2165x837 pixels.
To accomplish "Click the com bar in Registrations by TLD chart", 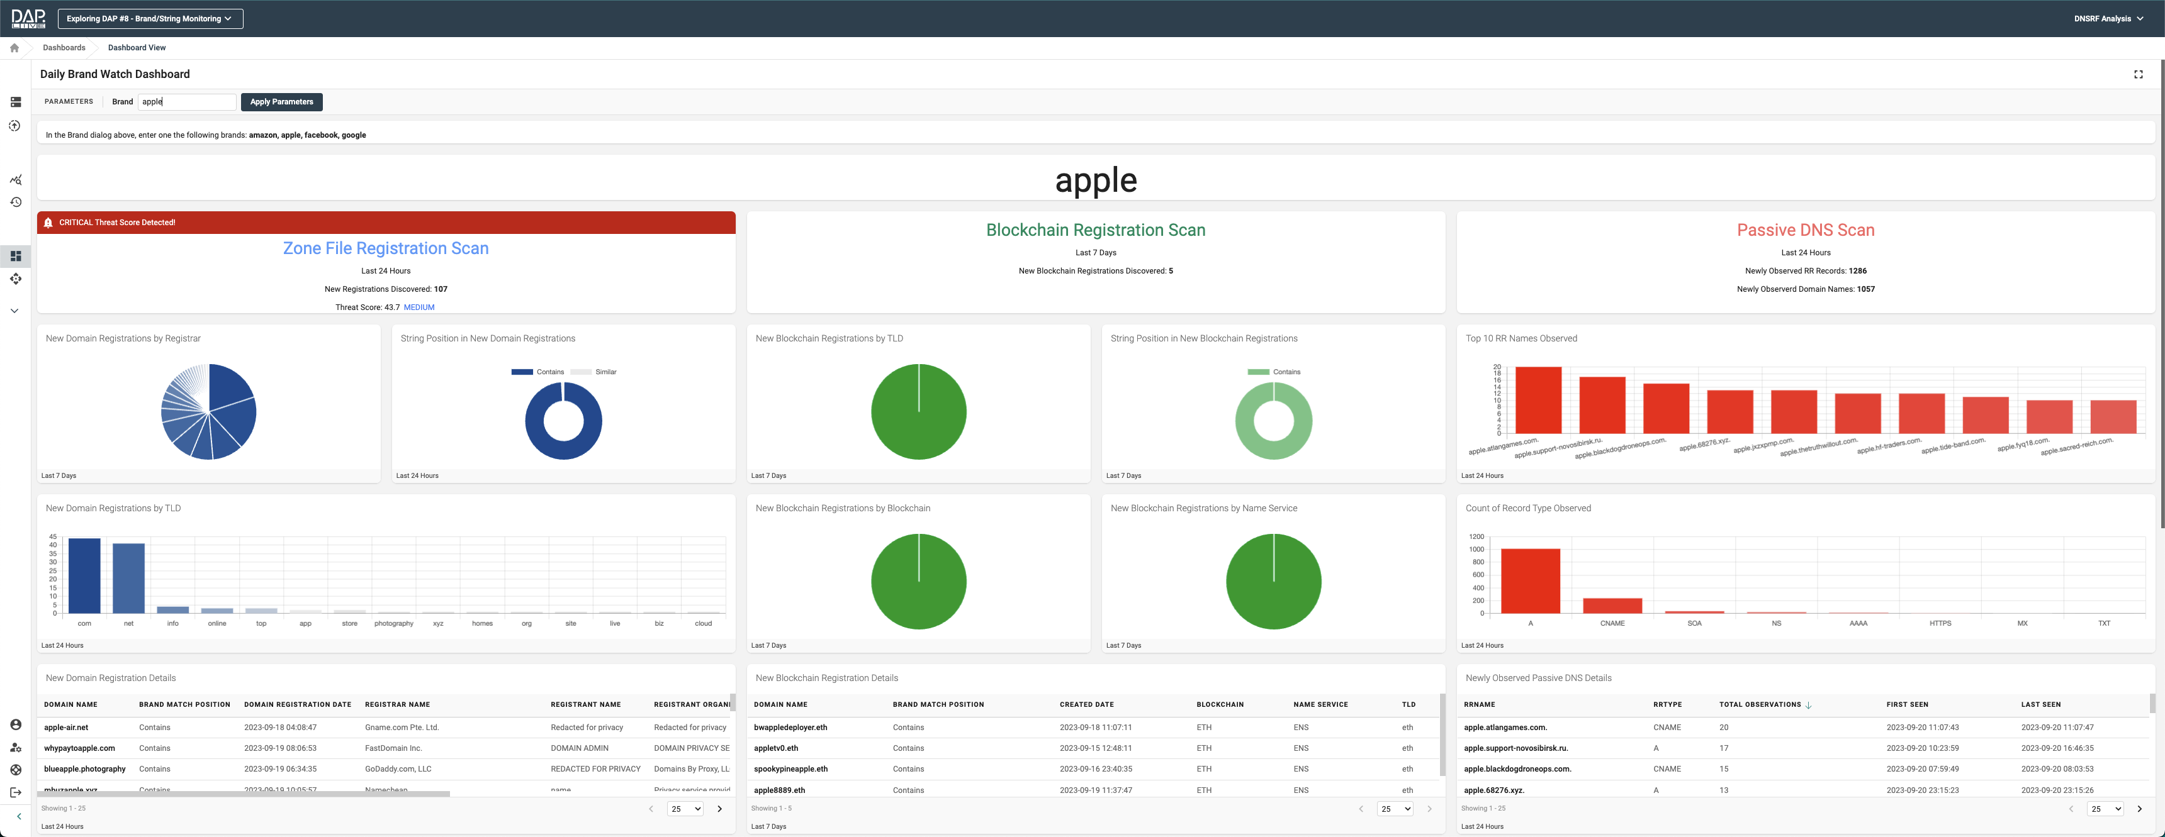I will coord(84,576).
